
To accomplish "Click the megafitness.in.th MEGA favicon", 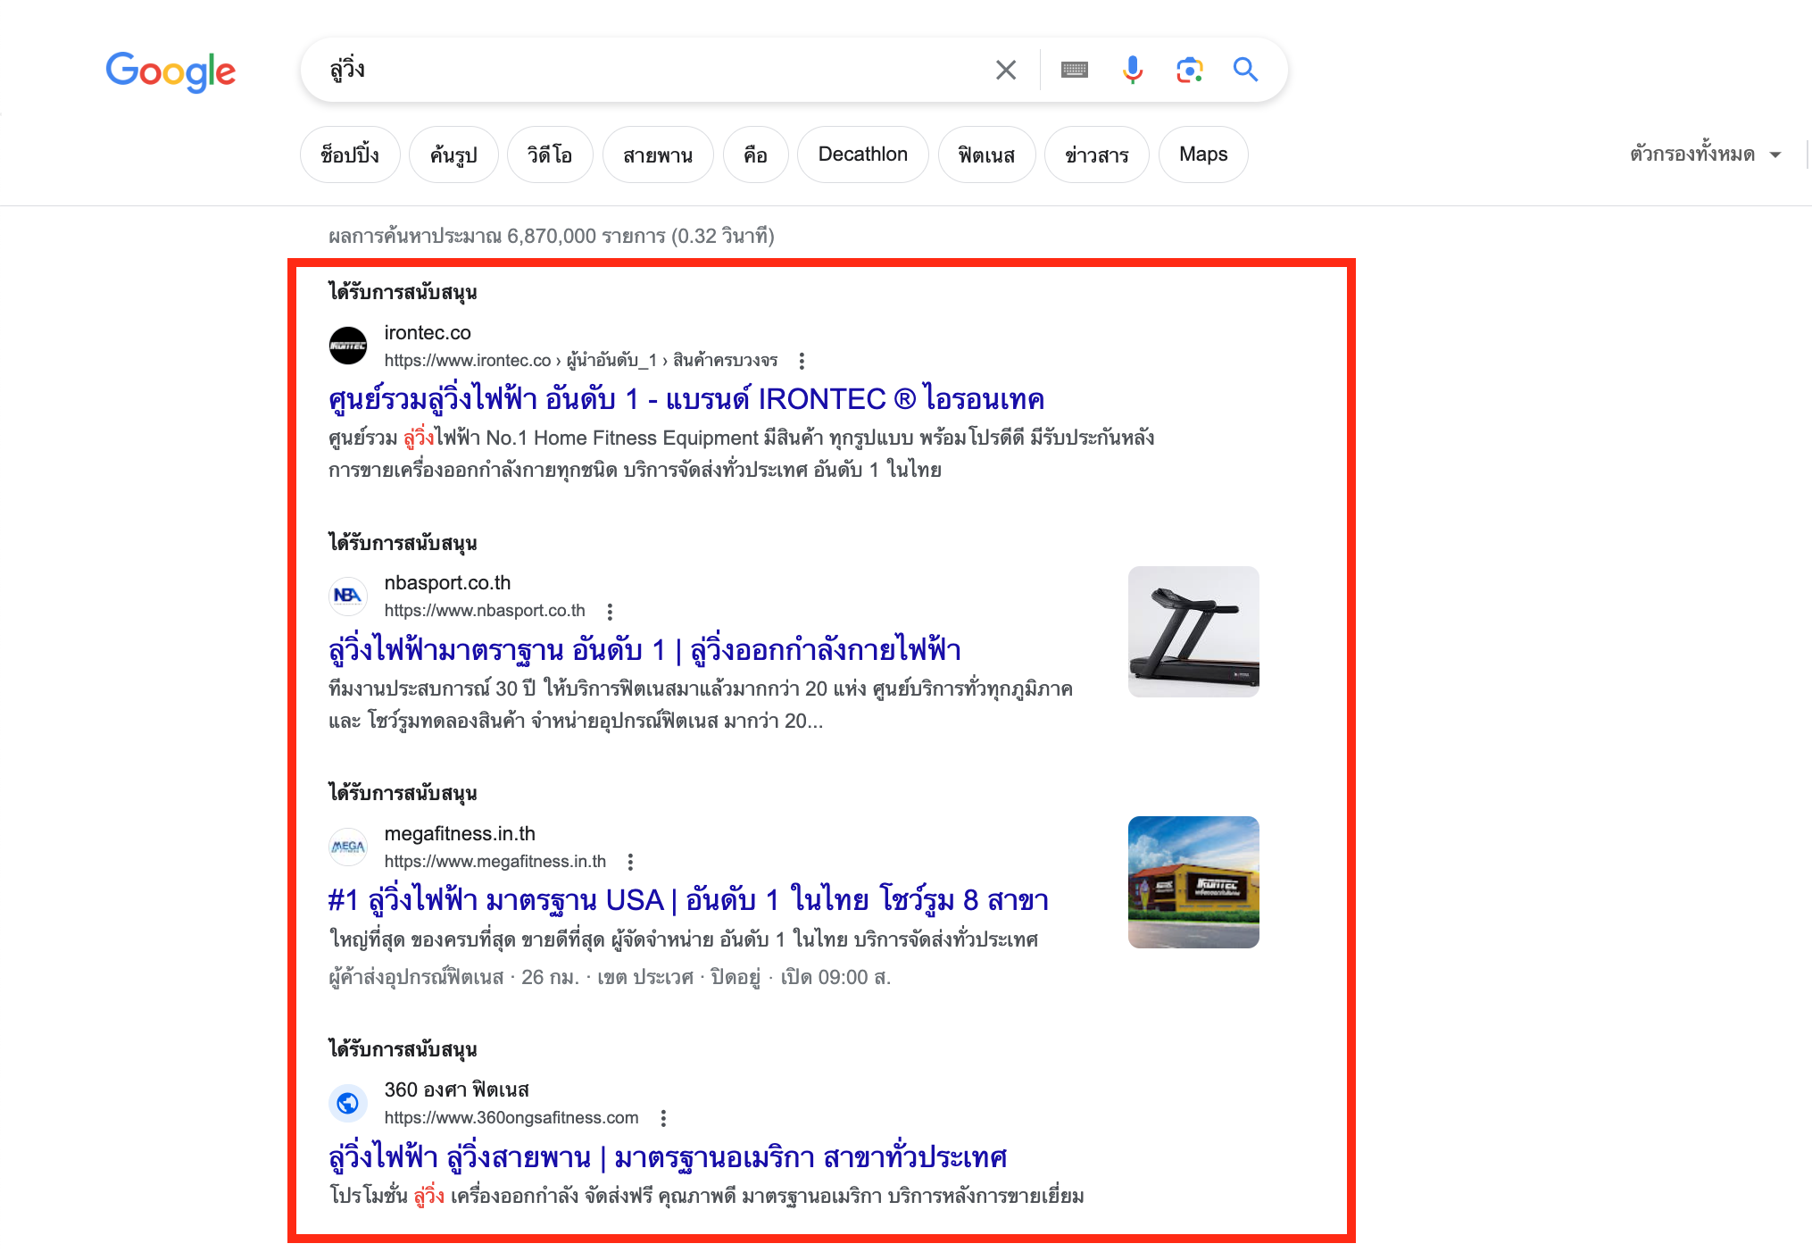I will point(348,847).
